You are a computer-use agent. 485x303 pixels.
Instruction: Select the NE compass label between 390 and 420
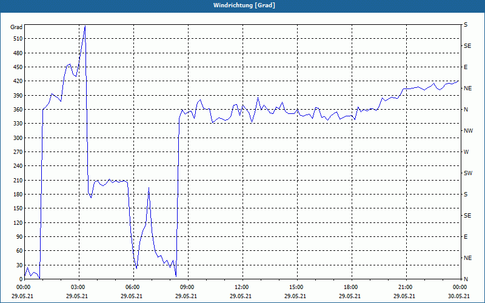(467, 88)
